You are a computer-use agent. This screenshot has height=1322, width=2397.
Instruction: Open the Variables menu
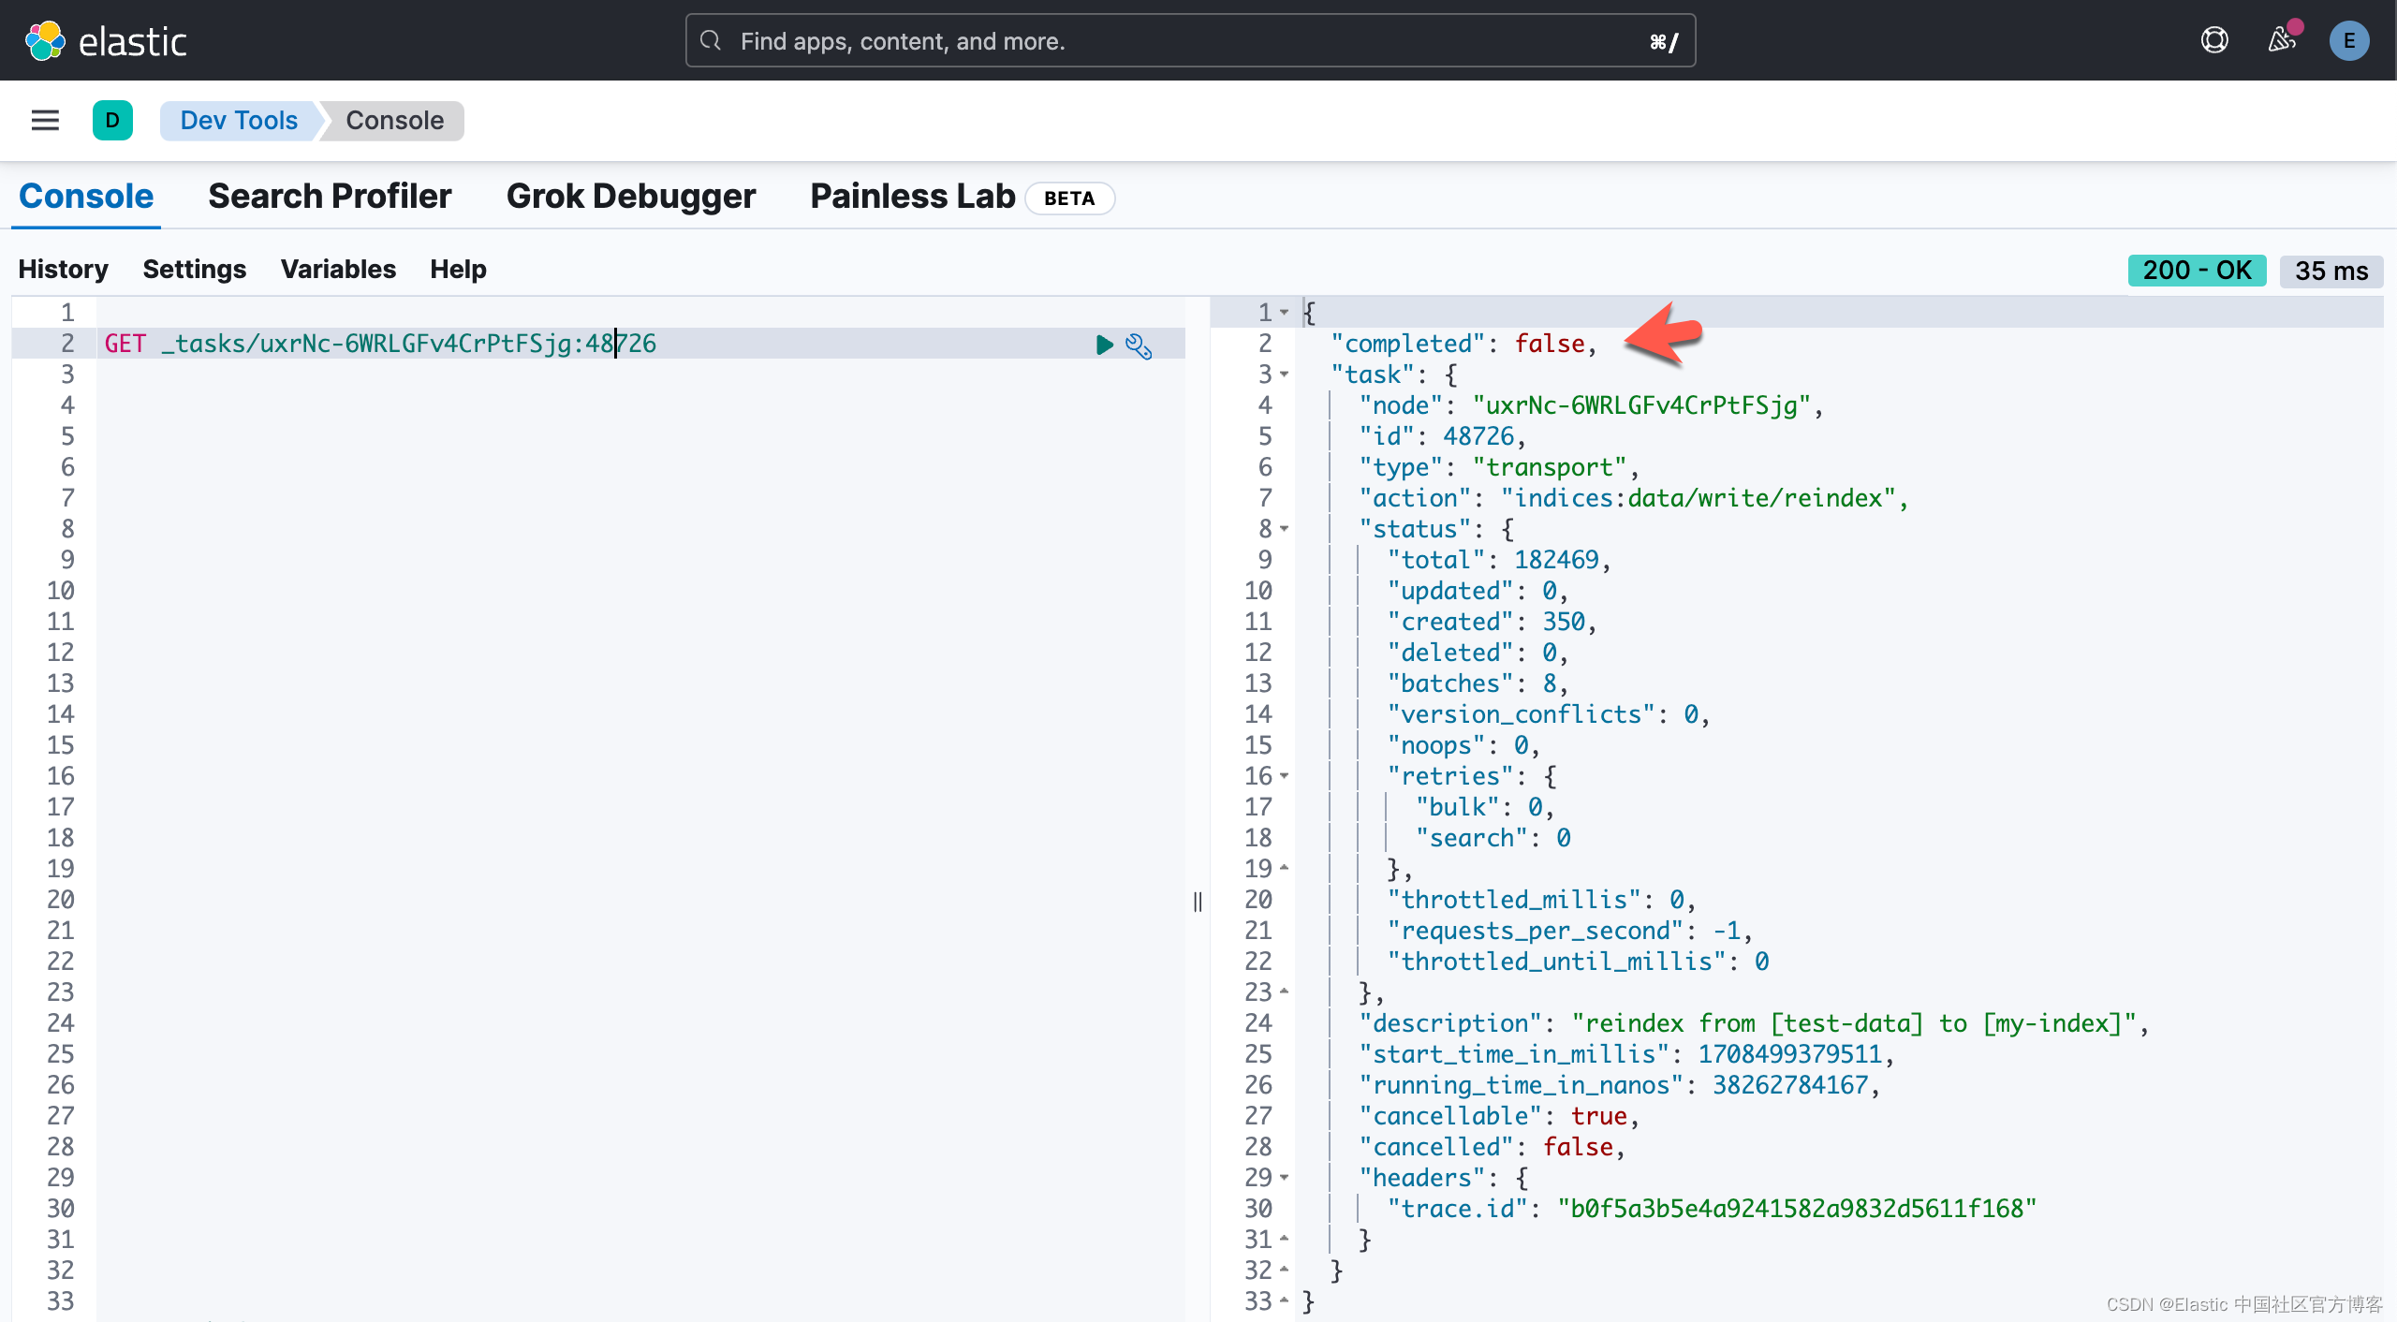(x=337, y=269)
